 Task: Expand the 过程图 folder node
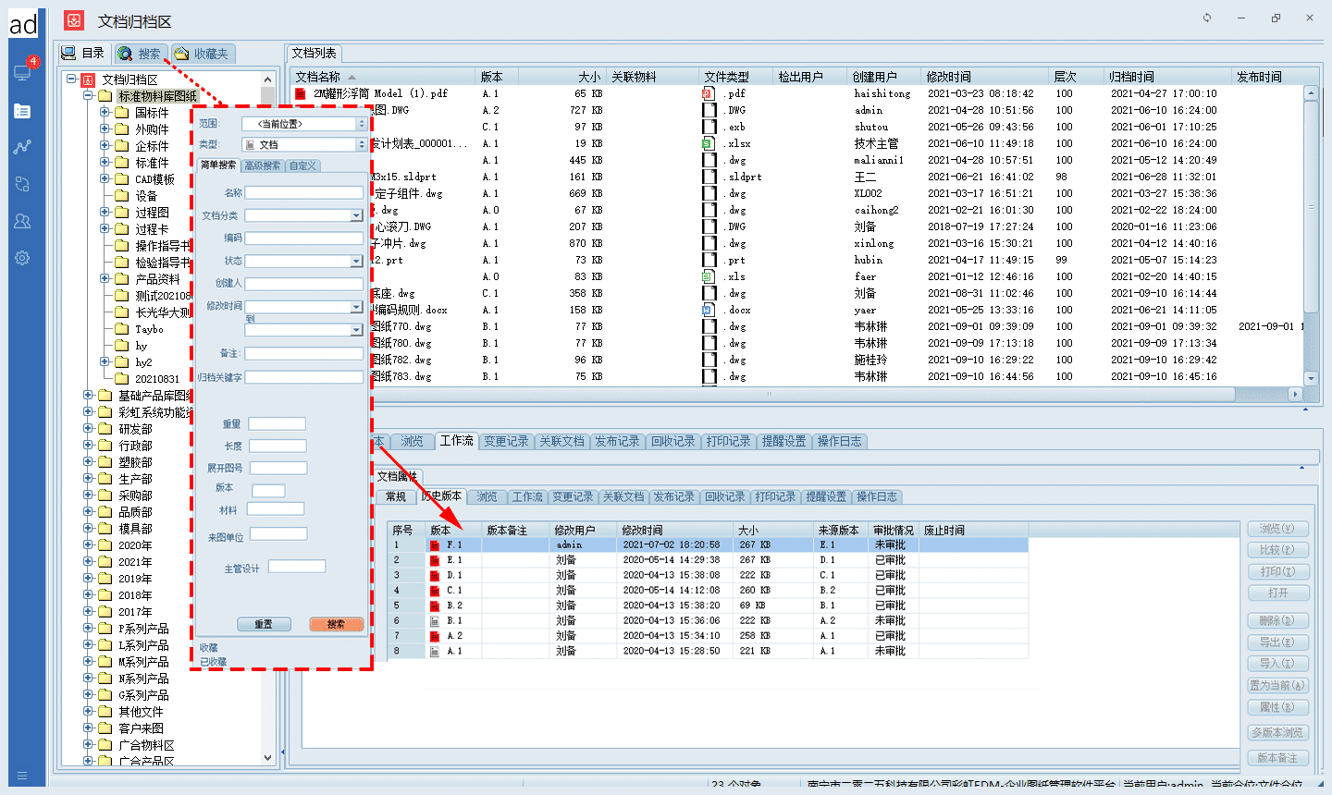[x=105, y=213]
